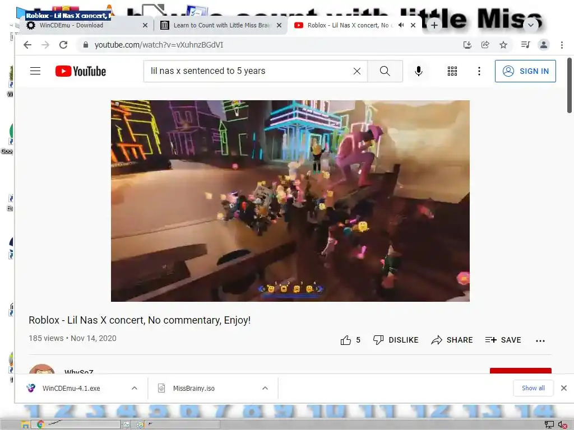This screenshot has width=574, height=430.
Task: Open Chrome's three-dot menu
Action: [562, 45]
